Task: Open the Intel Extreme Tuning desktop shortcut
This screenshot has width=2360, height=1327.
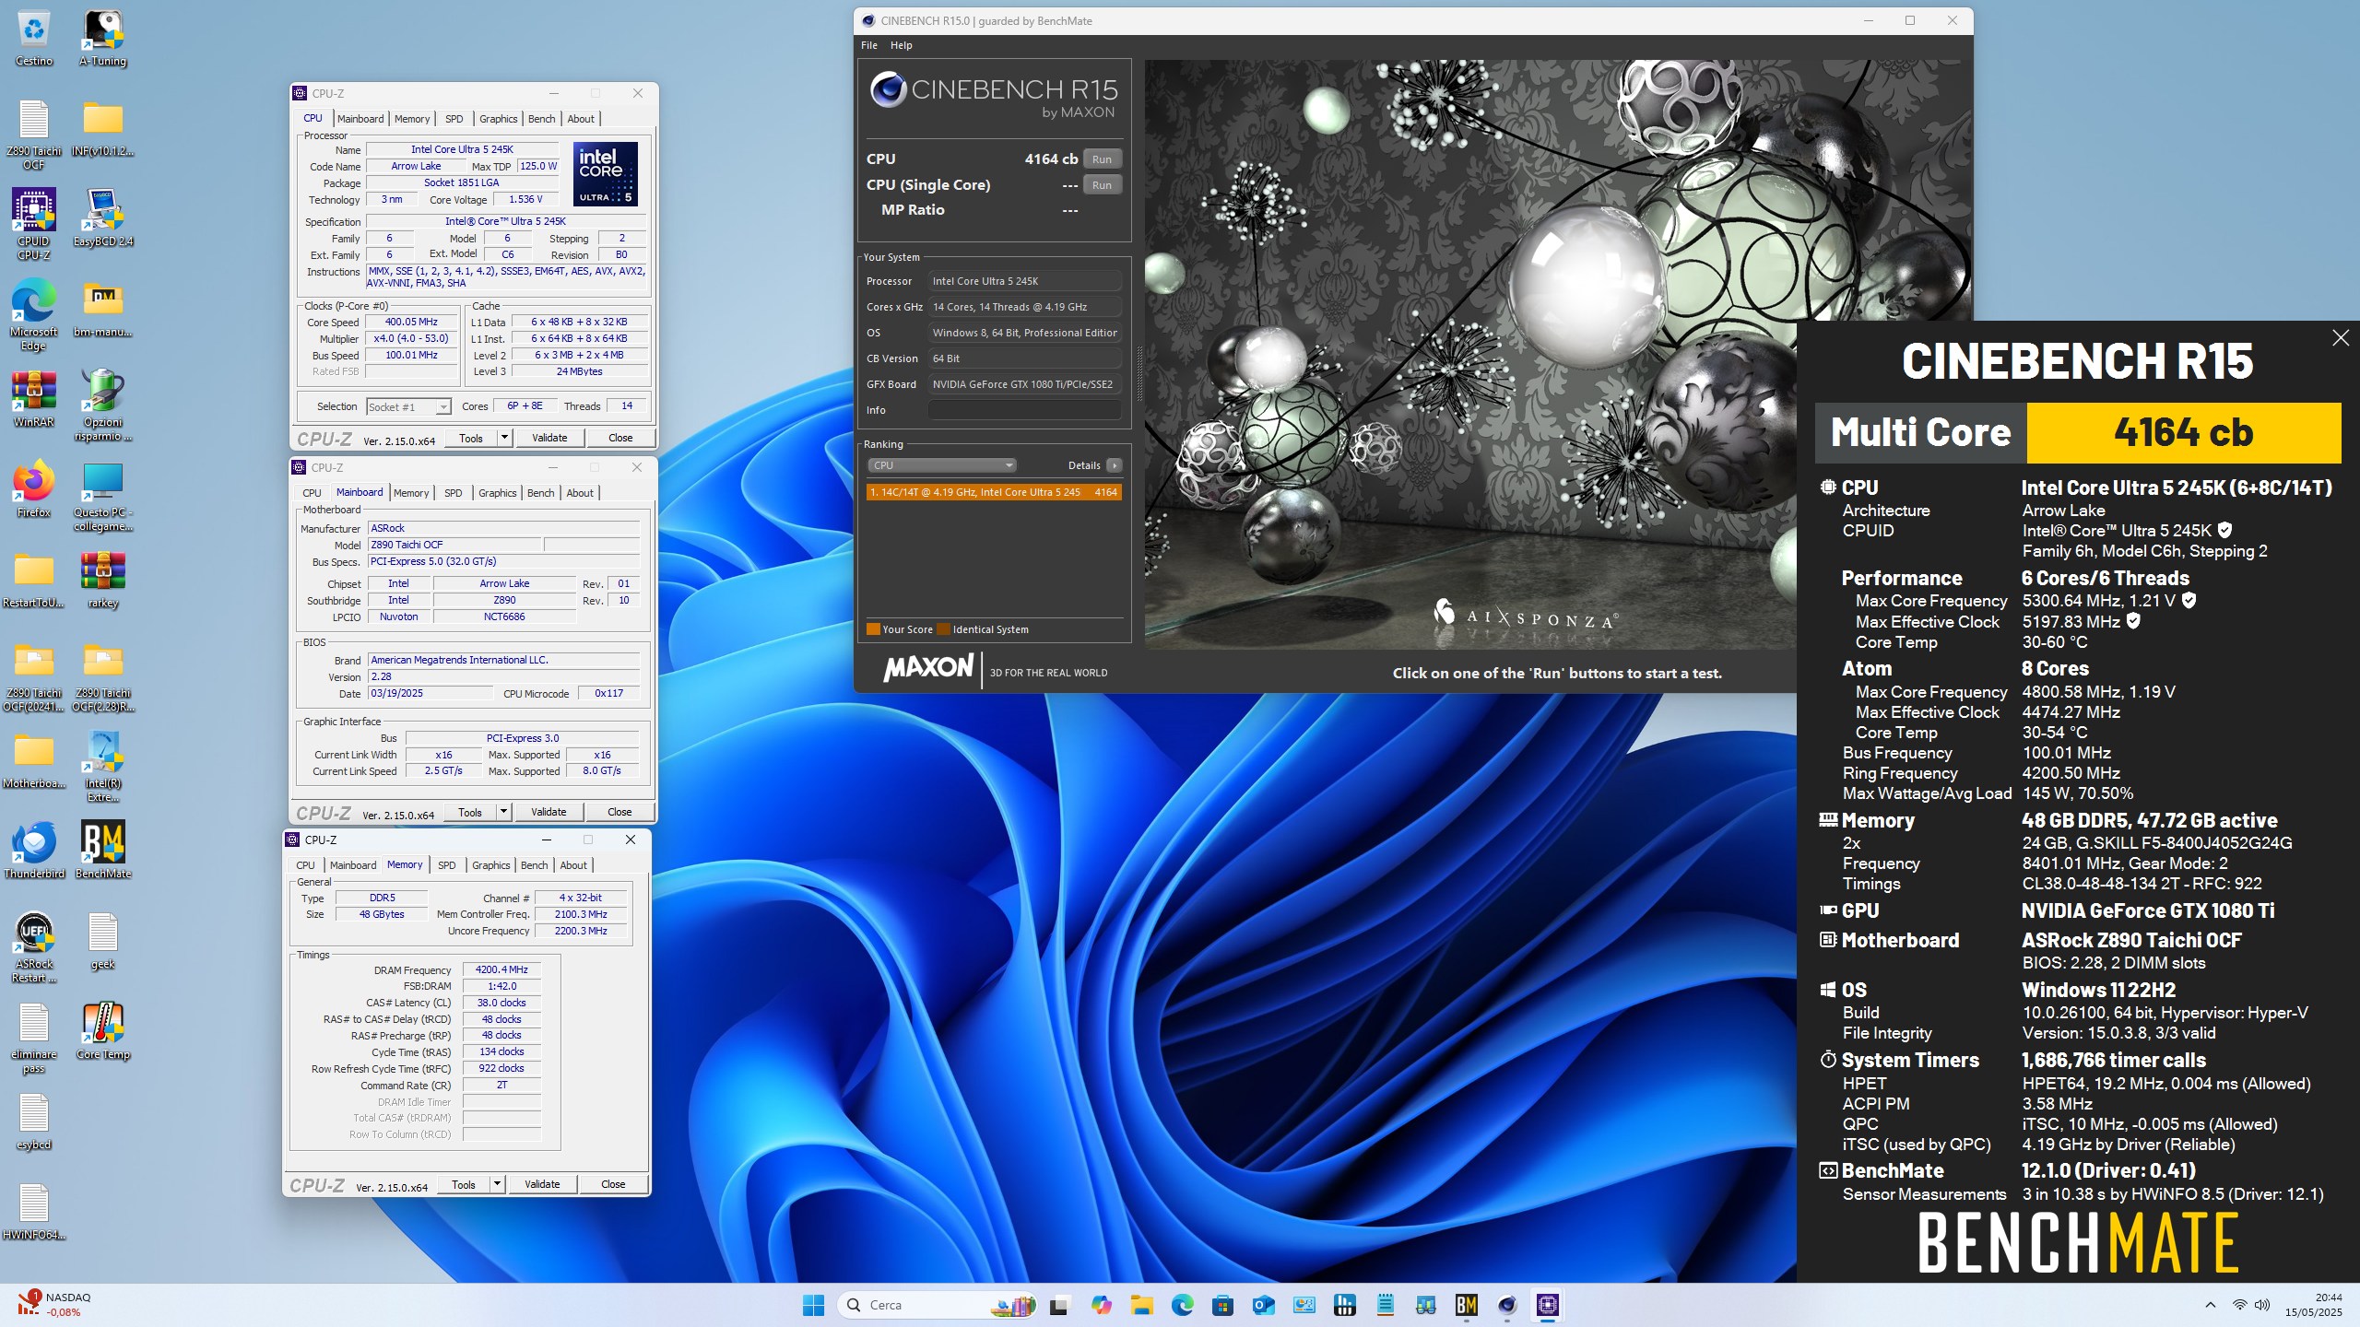Action: pyautogui.click(x=103, y=767)
